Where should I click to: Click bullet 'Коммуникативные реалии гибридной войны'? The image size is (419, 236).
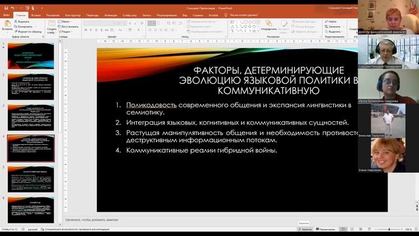202,150
